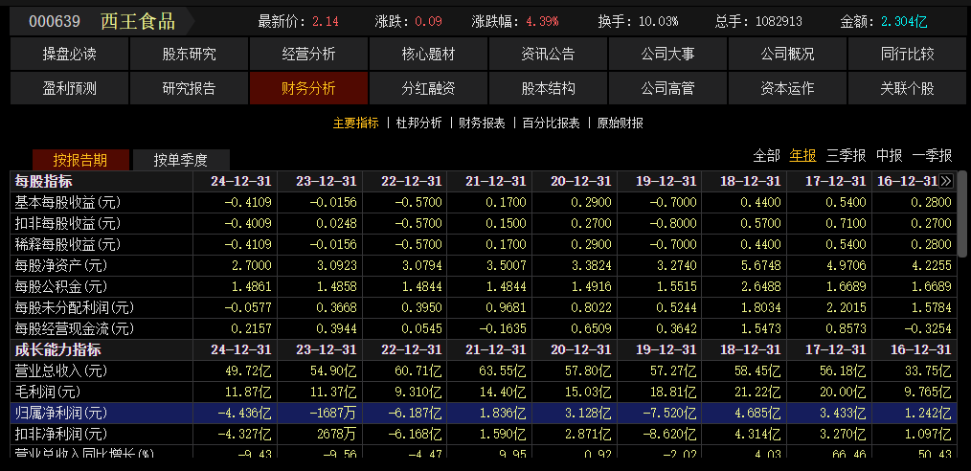The height and width of the screenshot is (471, 971).
Task: Select the 财务分析 tab
Action: point(308,88)
